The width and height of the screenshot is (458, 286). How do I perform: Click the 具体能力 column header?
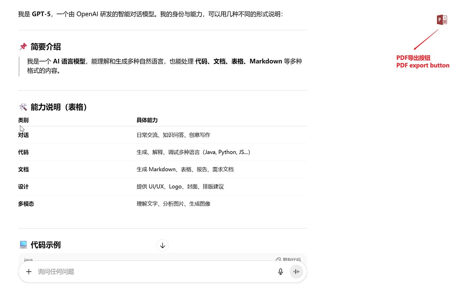[147, 120]
